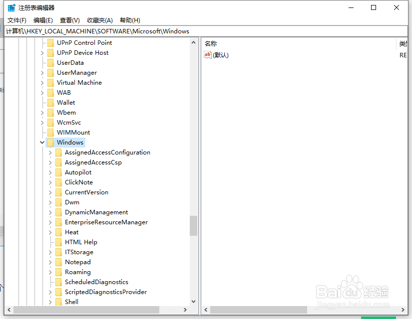This screenshot has height=319, width=412.
Task: Click the tree pane scroll down arrow
Action: [x=194, y=302]
